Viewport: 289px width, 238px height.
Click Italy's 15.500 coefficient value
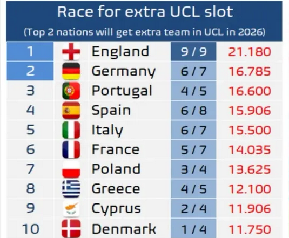click(x=250, y=130)
